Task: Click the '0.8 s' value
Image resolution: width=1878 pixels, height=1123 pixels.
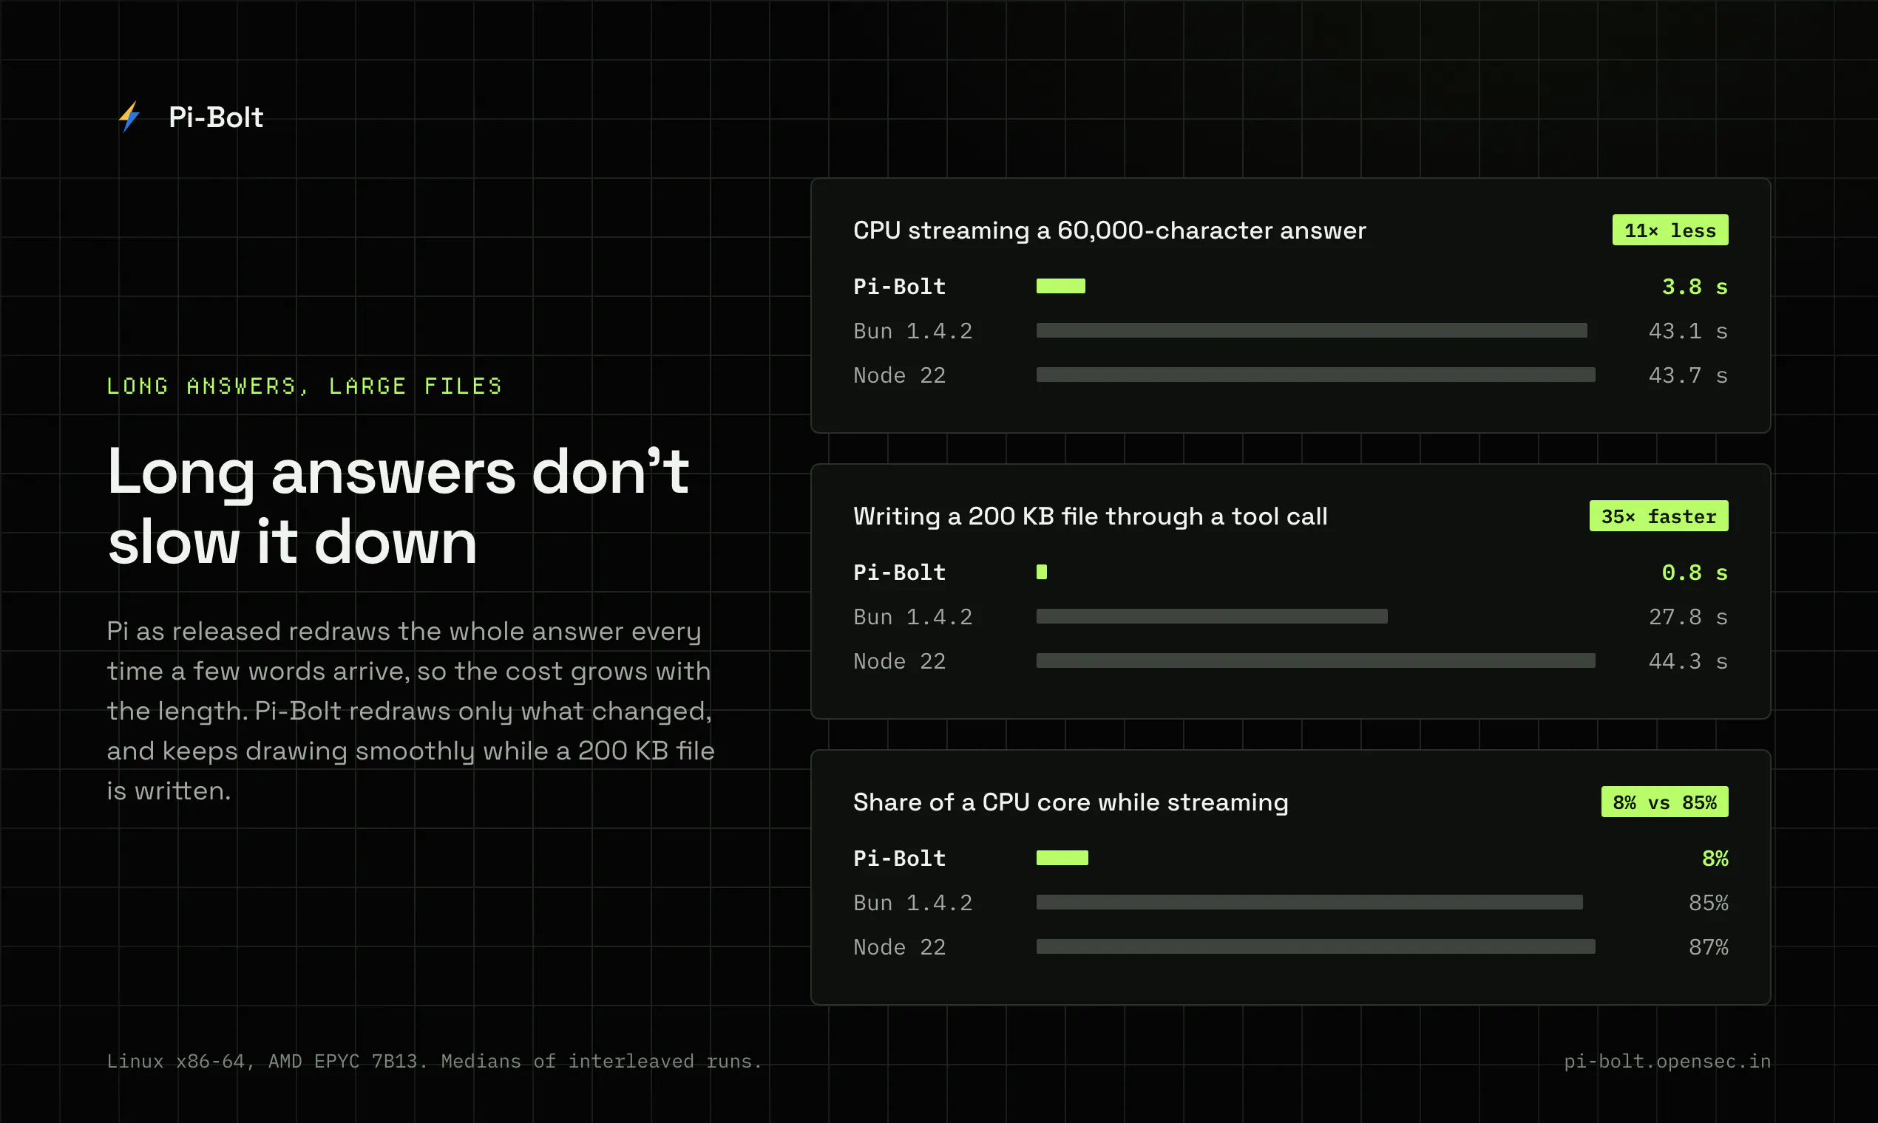Action: (1695, 573)
